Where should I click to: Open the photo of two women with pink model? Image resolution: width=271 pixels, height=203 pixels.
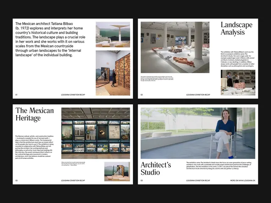238,82
